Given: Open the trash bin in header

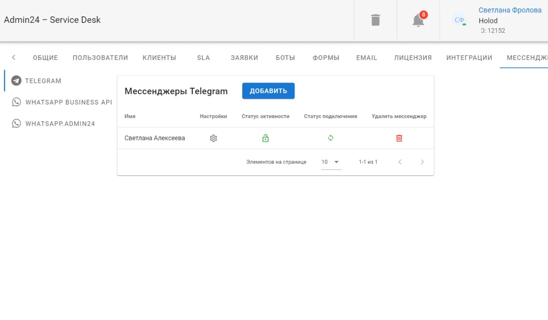Looking at the screenshot, I should pos(376,20).
